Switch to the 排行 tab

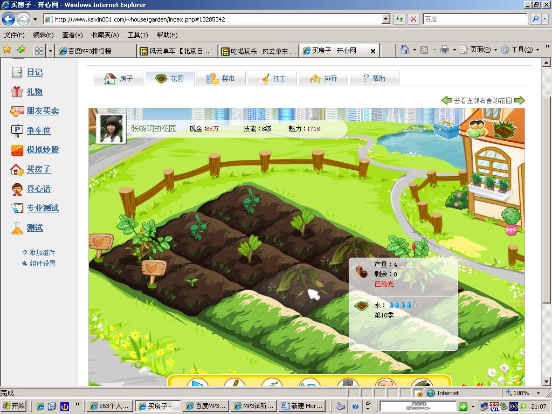click(x=323, y=79)
